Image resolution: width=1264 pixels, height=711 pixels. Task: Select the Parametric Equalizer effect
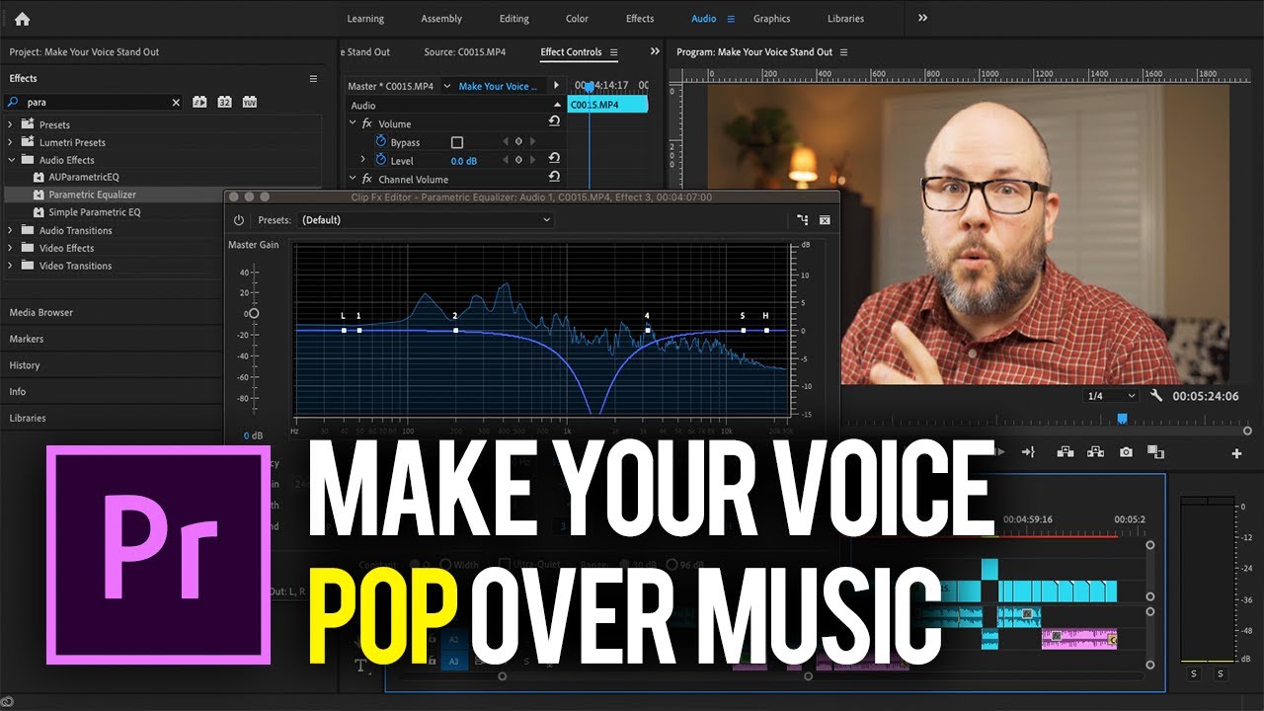[x=93, y=195]
